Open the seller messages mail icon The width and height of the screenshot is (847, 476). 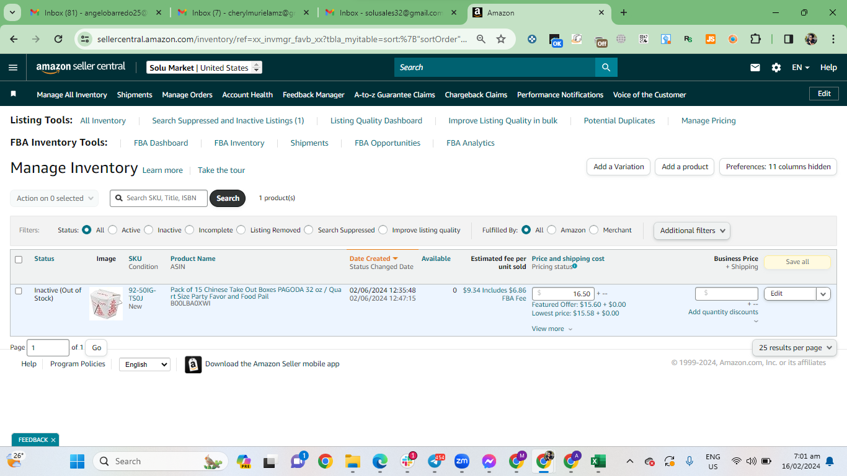tap(755, 68)
